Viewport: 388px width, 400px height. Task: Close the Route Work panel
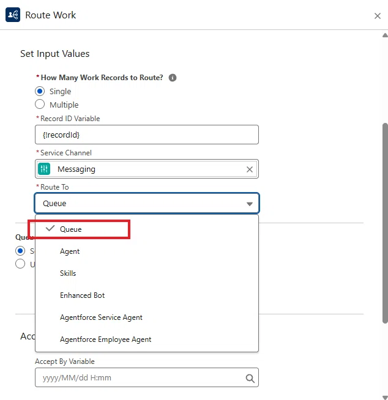click(x=377, y=16)
